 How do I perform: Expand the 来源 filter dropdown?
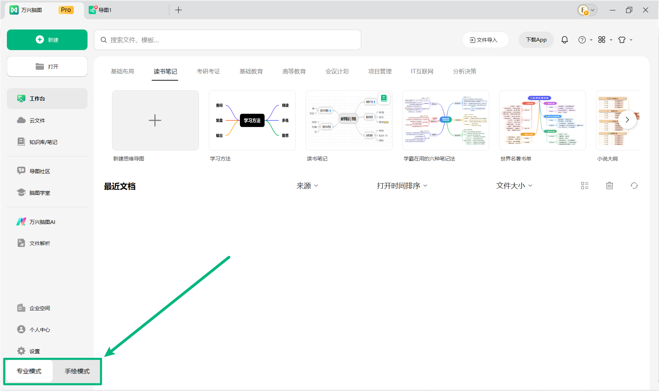(308, 186)
